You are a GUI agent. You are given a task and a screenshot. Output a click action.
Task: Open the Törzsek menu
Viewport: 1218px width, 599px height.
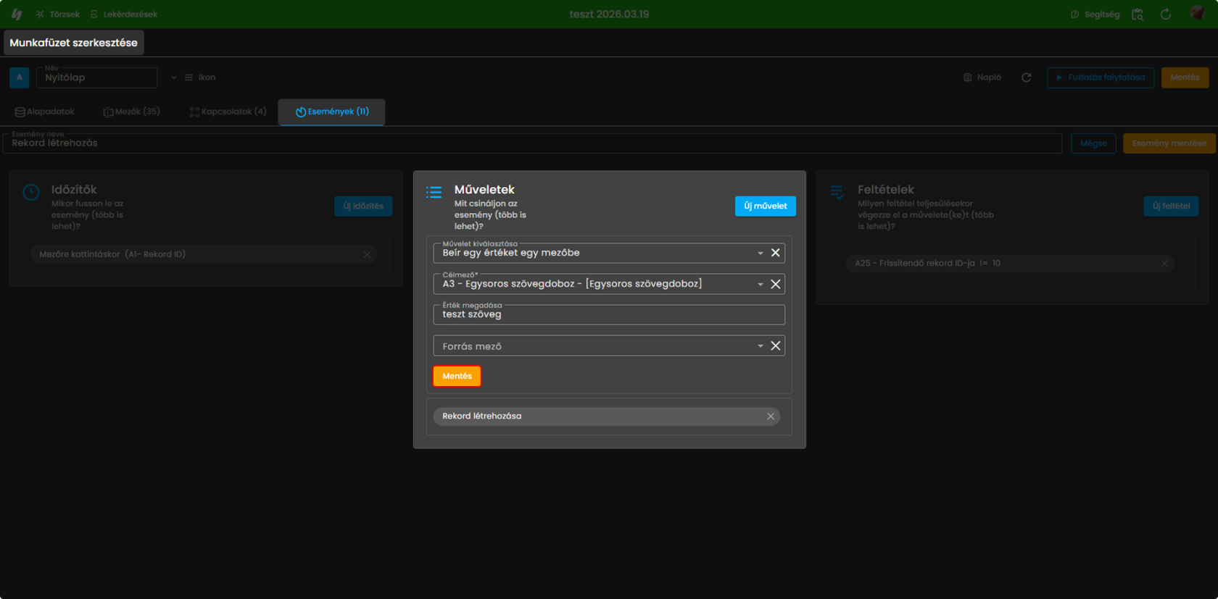[x=57, y=14]
